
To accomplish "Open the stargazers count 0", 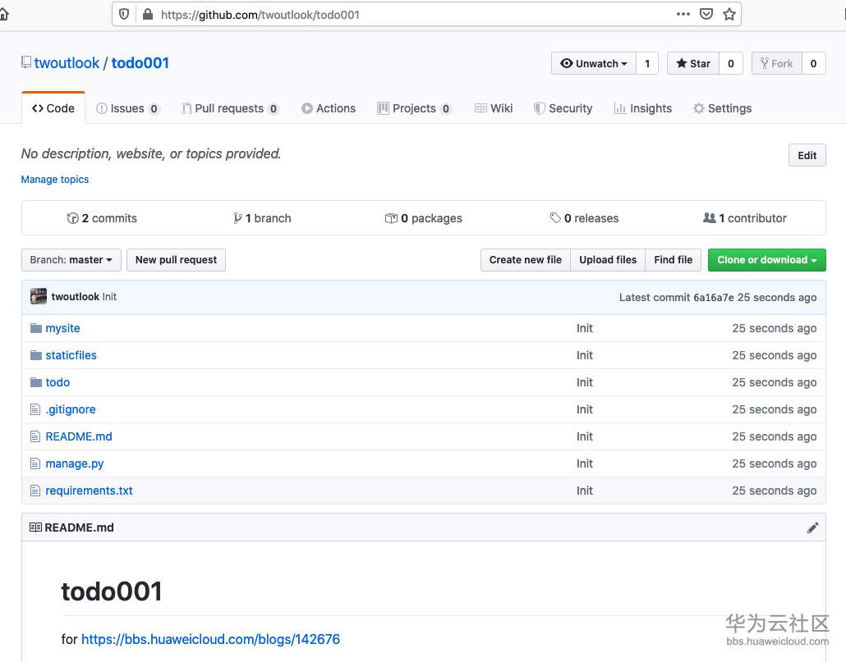I will tap(730, 63).
